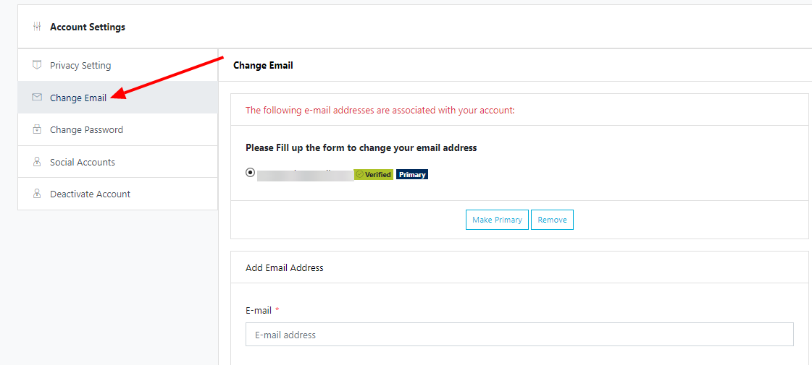812x365 pixels.
Task: Click the Social Accounts person icon
Action: tap(37, 162)
